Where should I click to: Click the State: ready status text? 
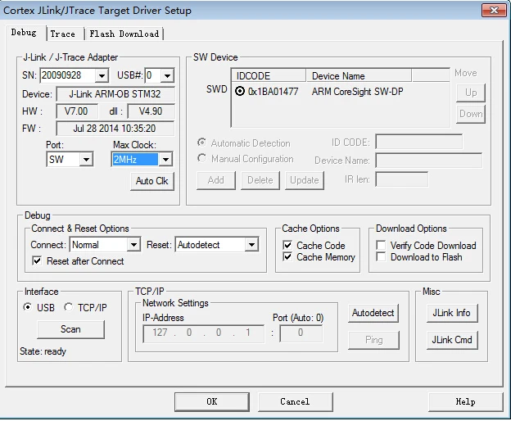43,351
